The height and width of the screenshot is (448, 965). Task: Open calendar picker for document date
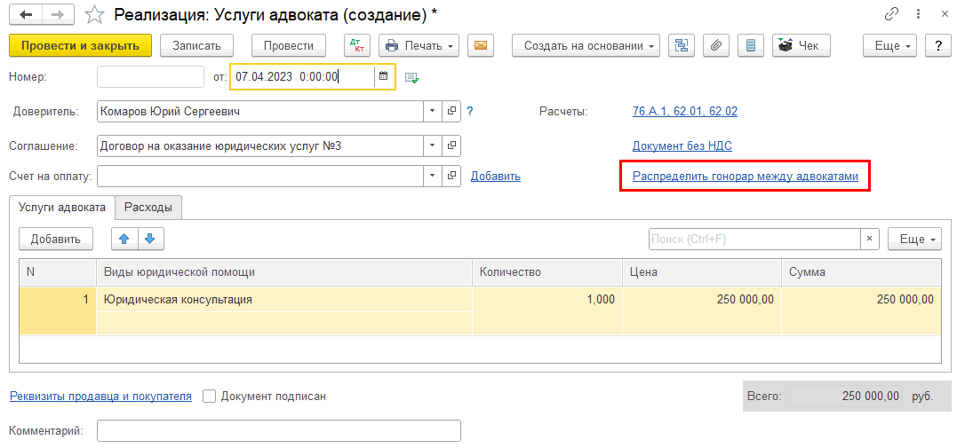coord(384,76)
